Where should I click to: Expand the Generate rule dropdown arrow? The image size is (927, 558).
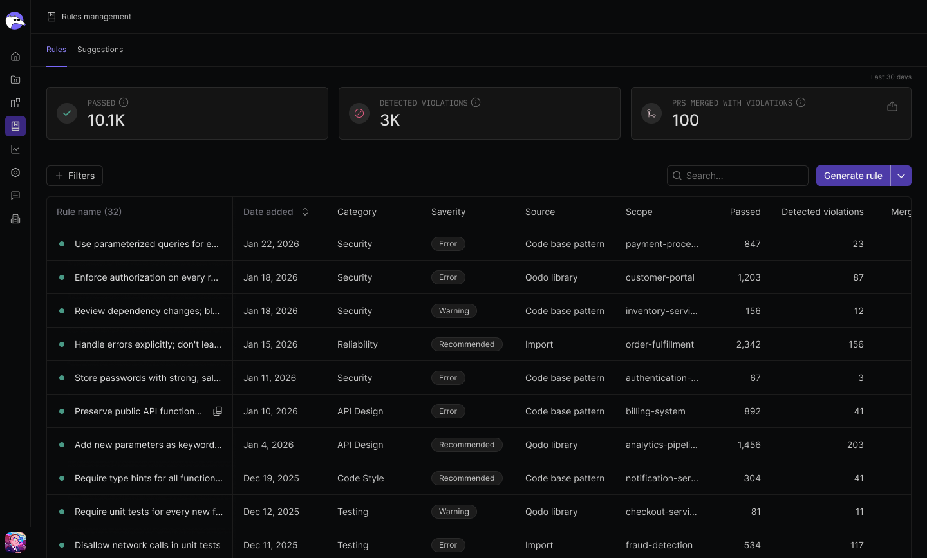(x=901, y=176)
